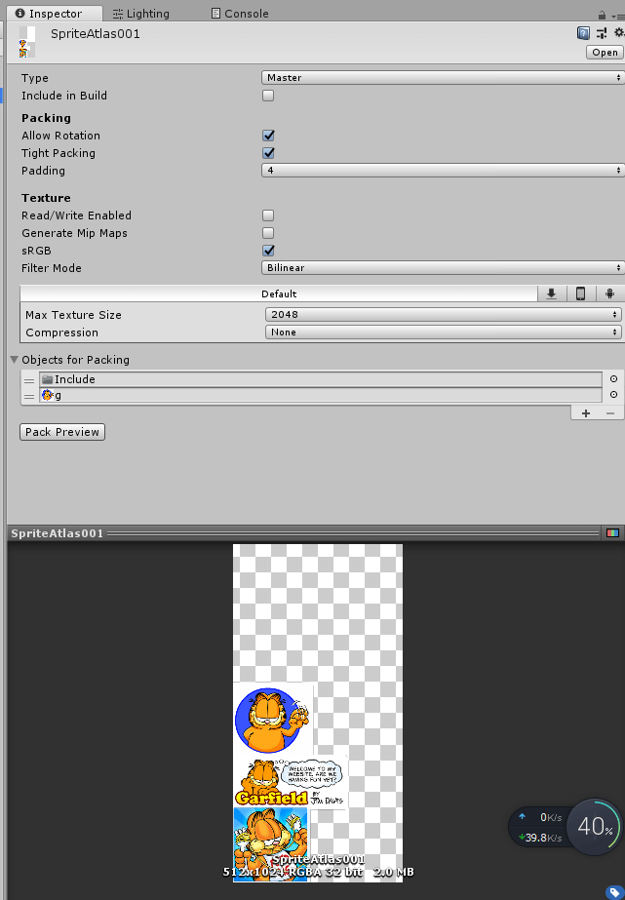The image size is (625, 900).
Task: Click the Filter Mode label
Action: point(51,268)
